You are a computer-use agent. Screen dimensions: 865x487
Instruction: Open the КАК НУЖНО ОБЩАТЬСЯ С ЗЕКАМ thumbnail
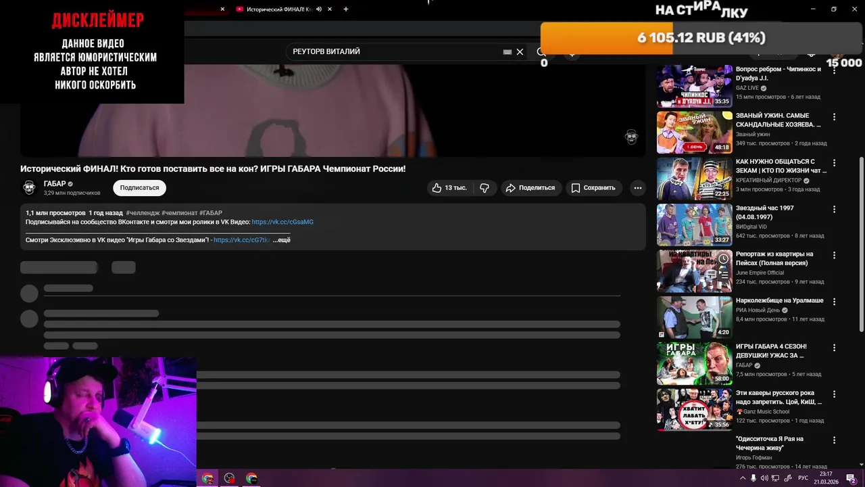(x=695, y=179)
